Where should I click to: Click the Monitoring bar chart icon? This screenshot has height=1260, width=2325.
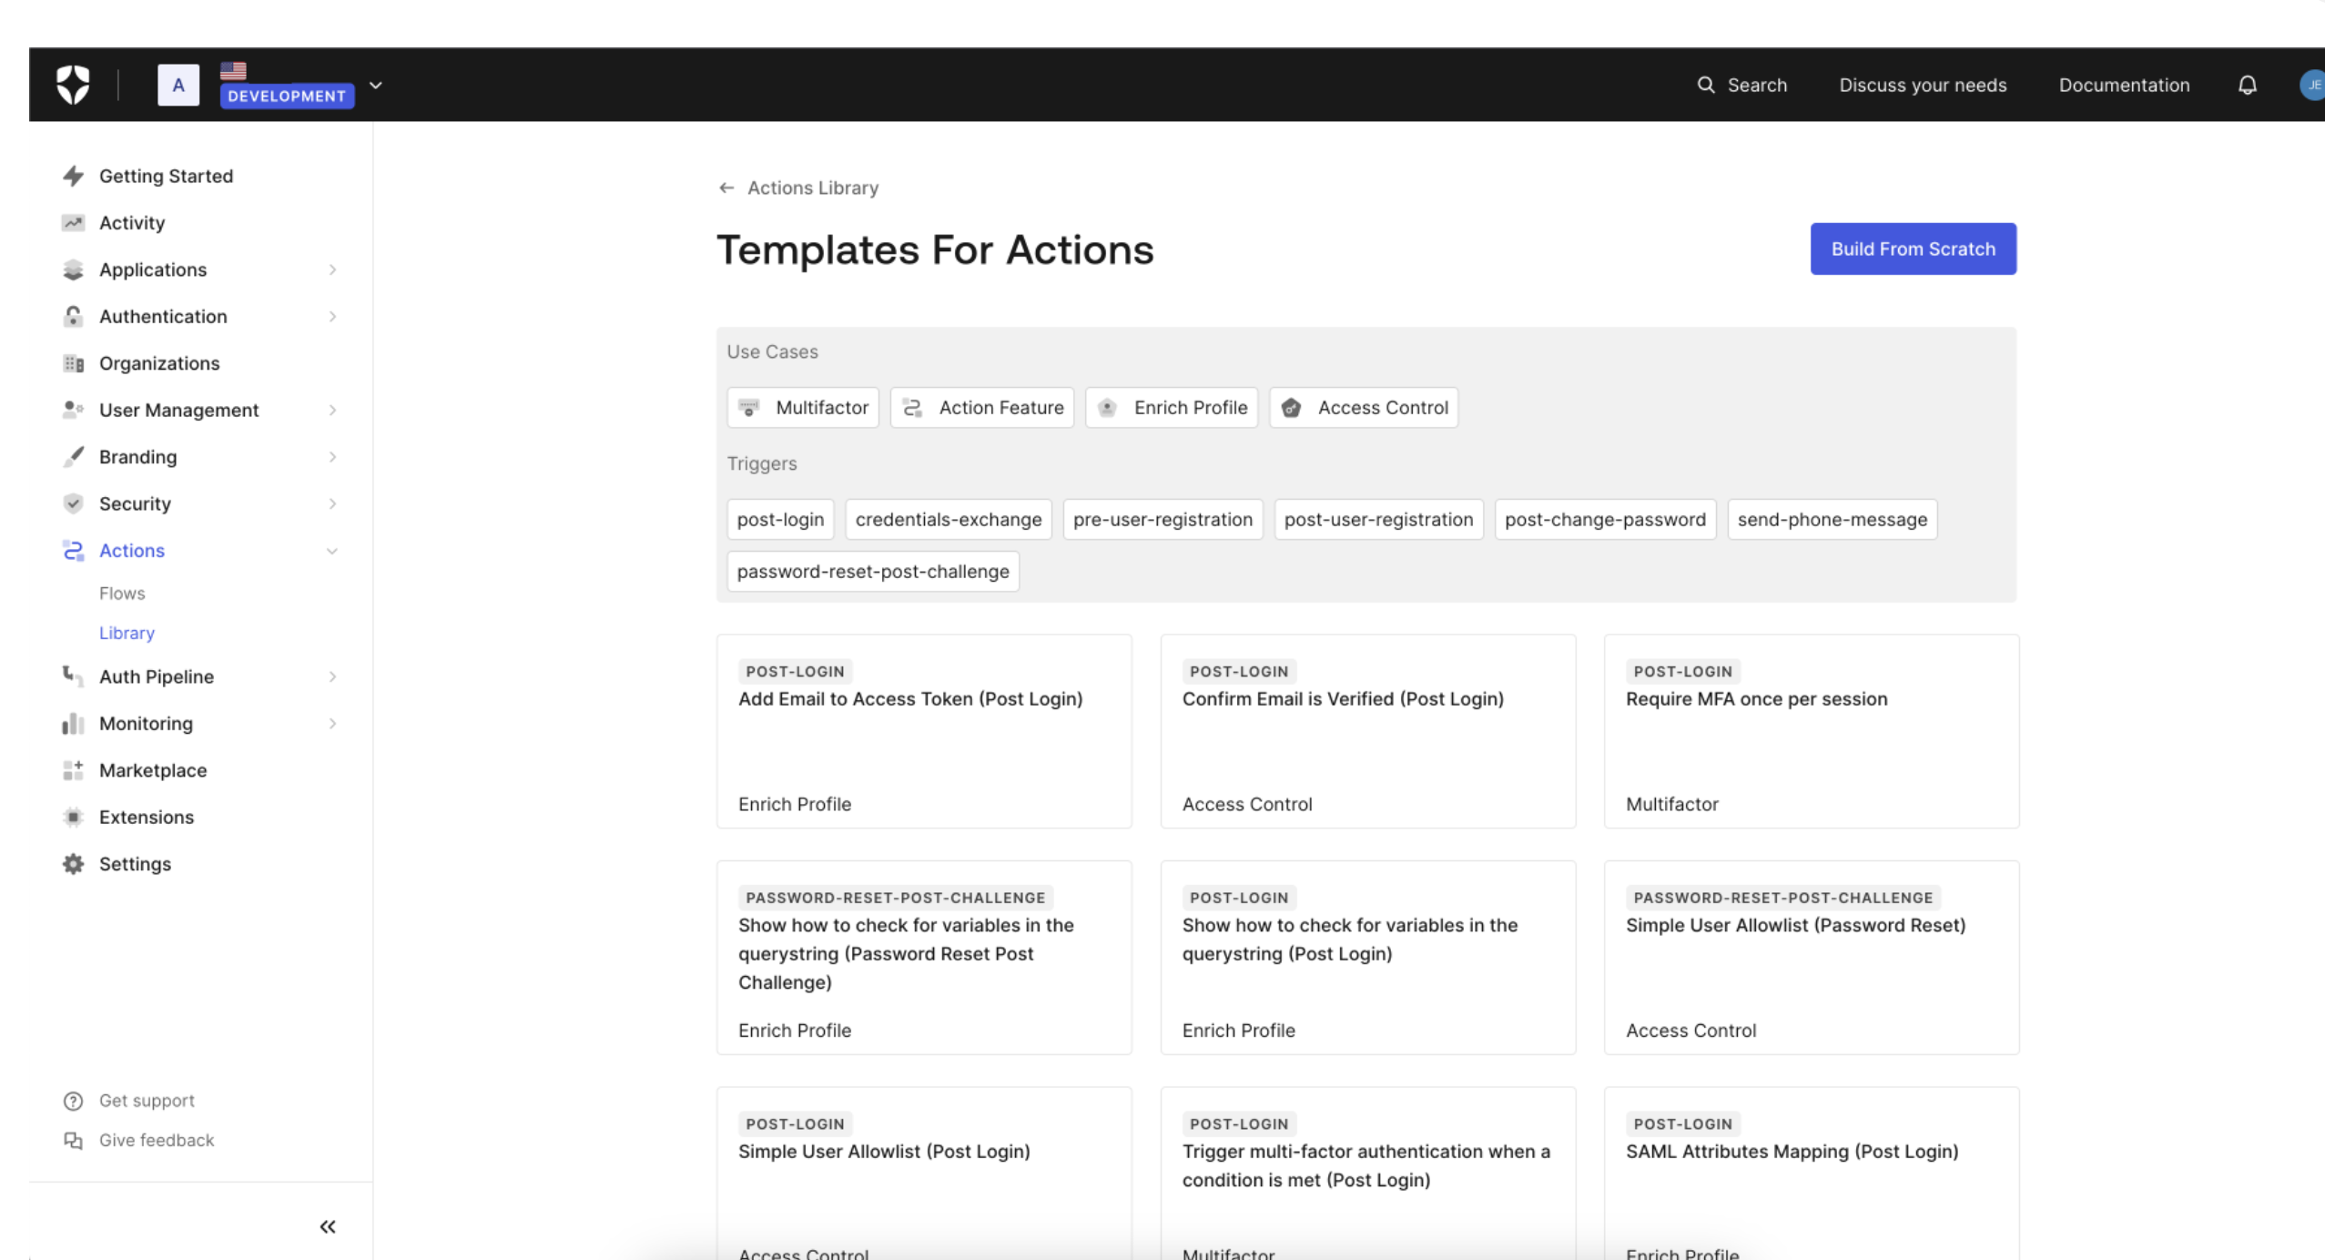pos(73,723)
